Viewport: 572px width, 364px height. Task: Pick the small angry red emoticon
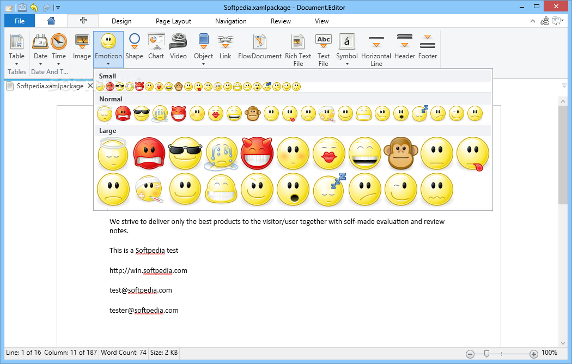coord(110,87)
